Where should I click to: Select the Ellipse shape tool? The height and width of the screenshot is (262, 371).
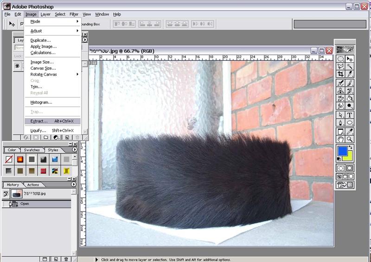pos(350,122)
